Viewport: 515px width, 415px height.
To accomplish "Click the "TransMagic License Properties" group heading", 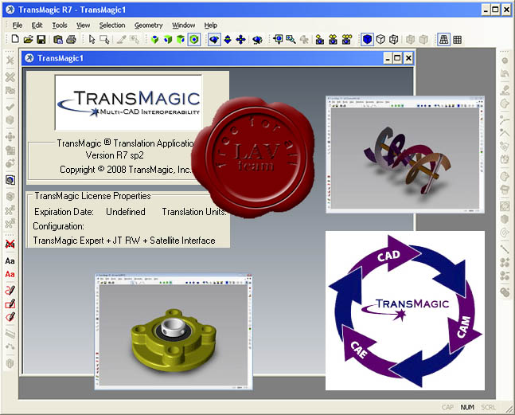I will pos(92,196).
